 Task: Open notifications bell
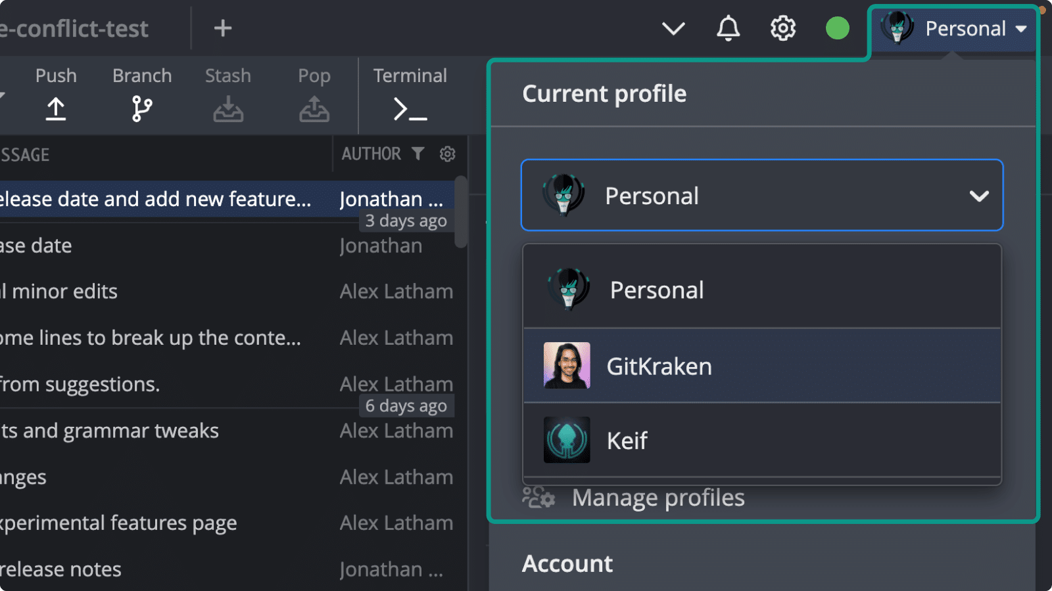coord(728,28)
